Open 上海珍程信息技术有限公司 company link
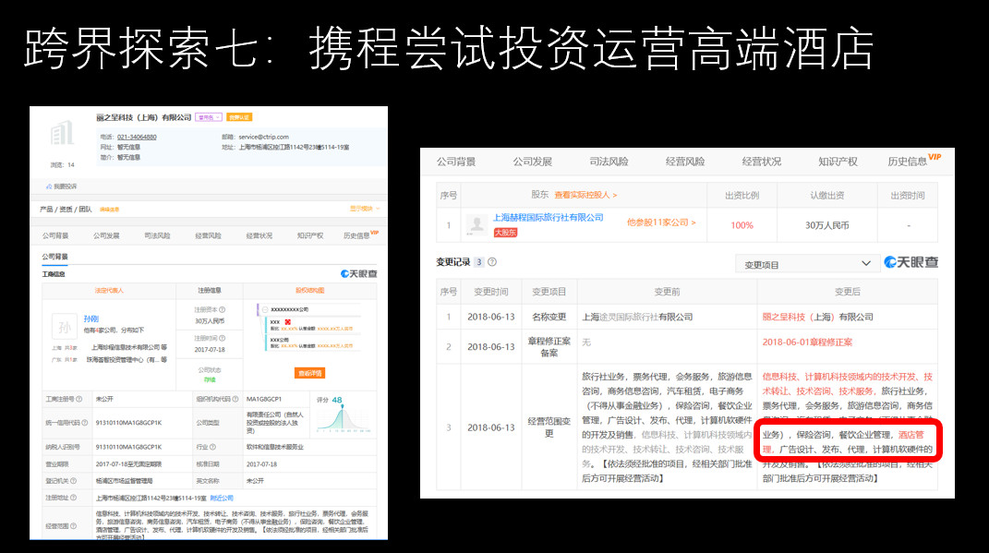Image resolution: width=989 pixels, height=553 pixels. coord(126,347)
